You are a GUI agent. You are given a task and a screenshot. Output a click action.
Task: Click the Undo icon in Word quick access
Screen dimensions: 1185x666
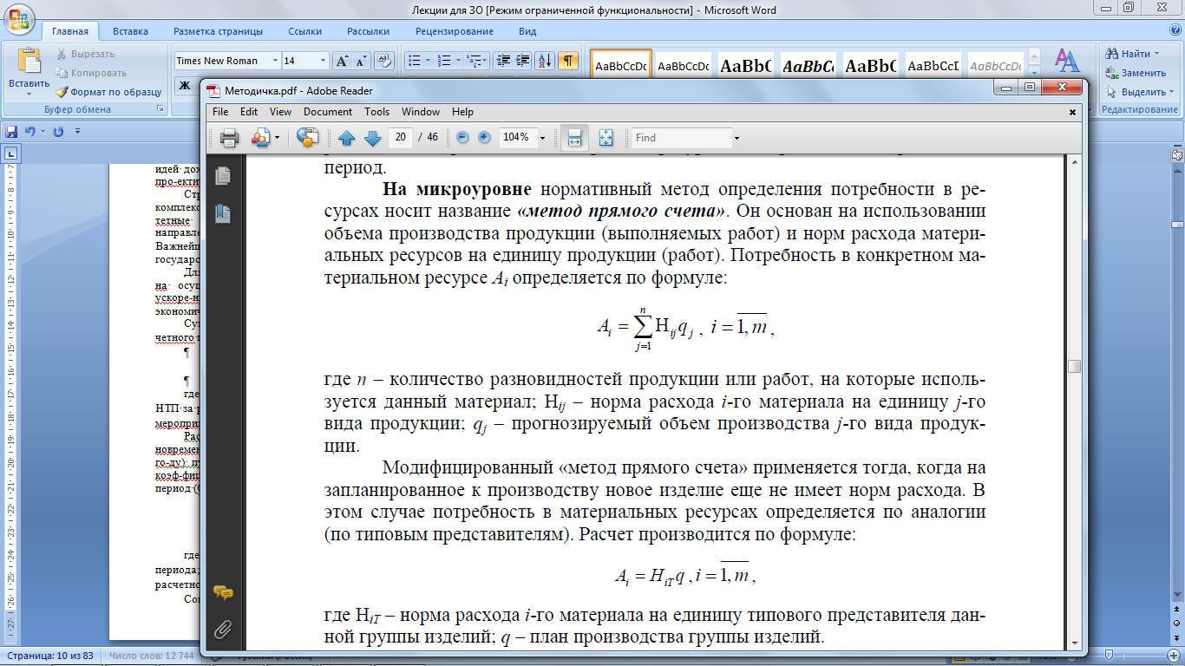click(29, 132)
